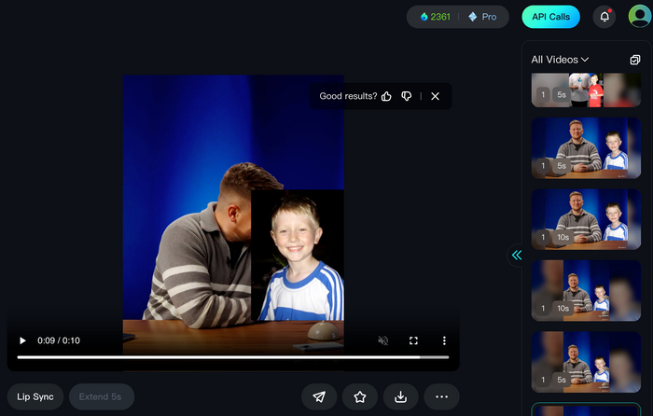Viewport: 653px width, 416px height.
Task: Seek on the video progress bar
Action: tap(232, 357)
